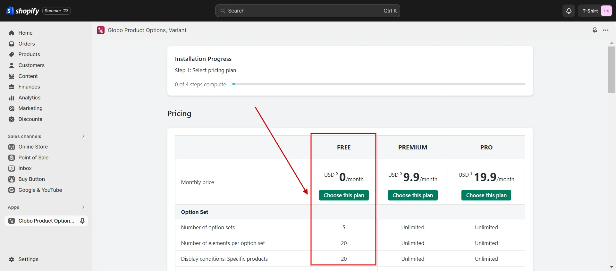Click 'Display conditions: Specific products' label
Image resolution: width=616 pixels, height=271 pixels.
tap(224, 259)
